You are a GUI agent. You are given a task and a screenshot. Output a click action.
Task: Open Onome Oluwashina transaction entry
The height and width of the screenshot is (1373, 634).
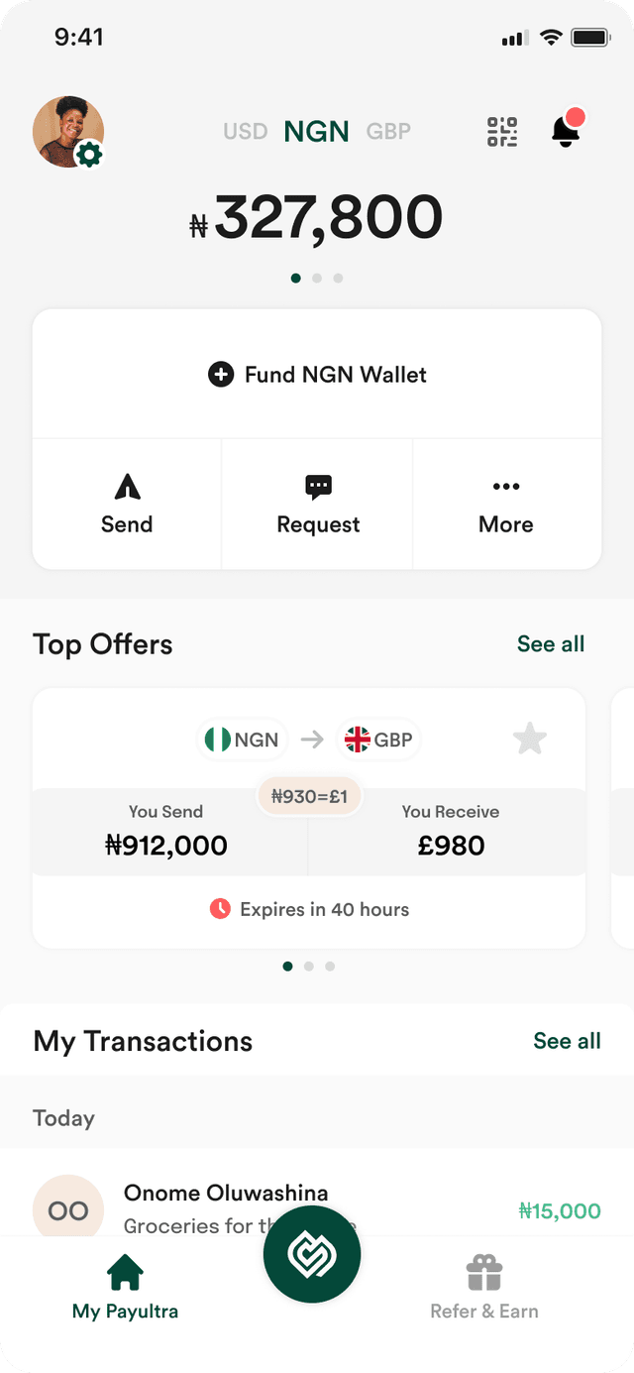(317, 1209)
